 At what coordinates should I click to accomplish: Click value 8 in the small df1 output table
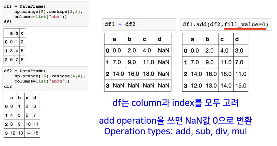[22, 60]
